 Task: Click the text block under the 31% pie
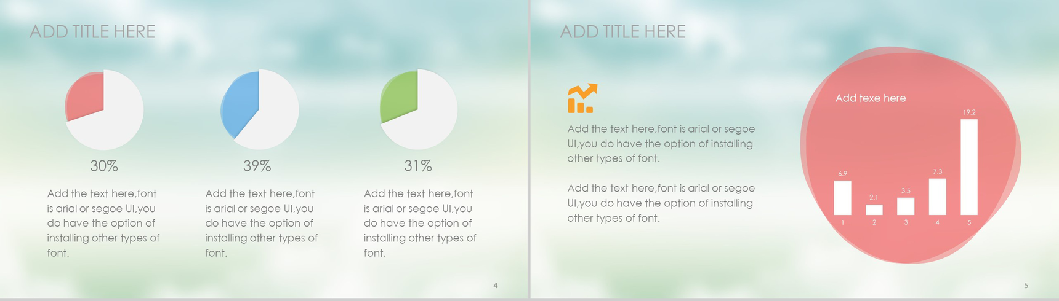tap(420, 223)
